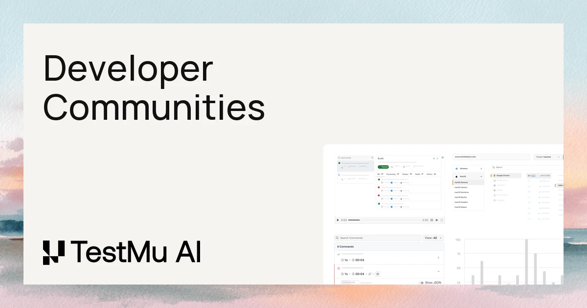This screenshot has height=308, width=587.
Task: Switch to the Failed tab
Action: pos(419,174)
